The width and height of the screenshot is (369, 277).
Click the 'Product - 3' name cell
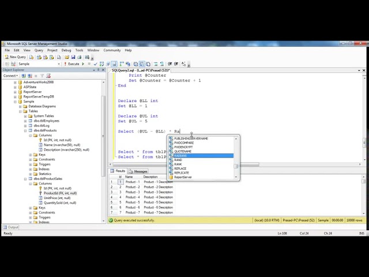(x=133, y=192)
